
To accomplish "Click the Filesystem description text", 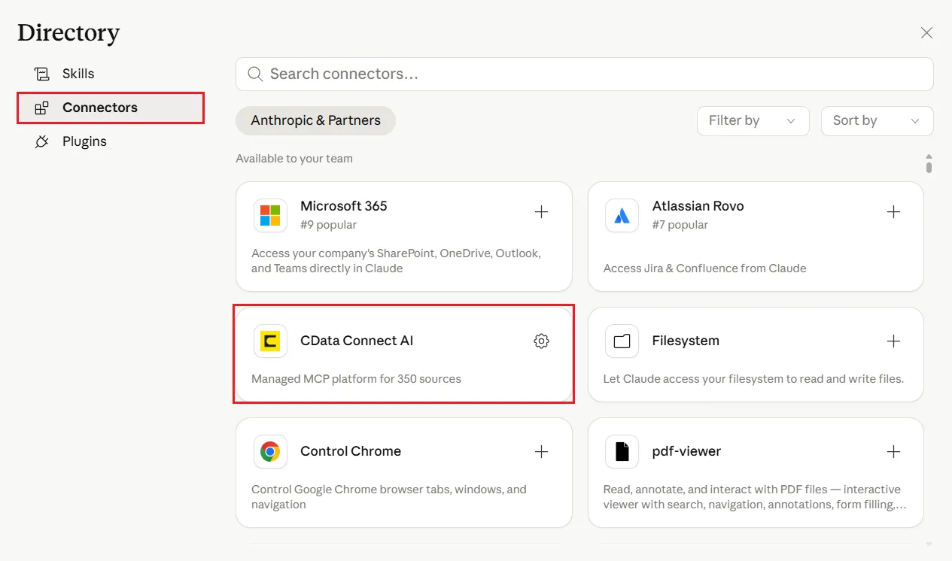I will click(x=753, y=379).
